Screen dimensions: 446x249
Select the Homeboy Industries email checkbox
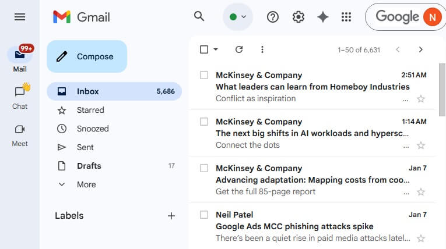tap(204, 75)
